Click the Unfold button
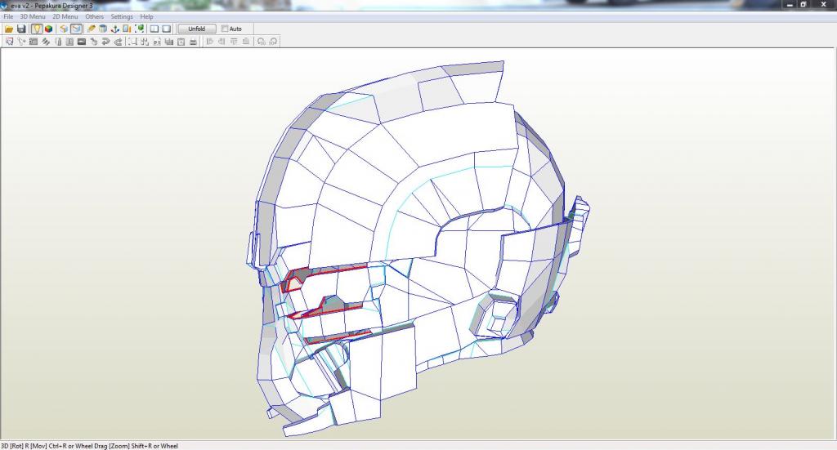The width and height of the screenshot is (837, 450). [197, 29]
